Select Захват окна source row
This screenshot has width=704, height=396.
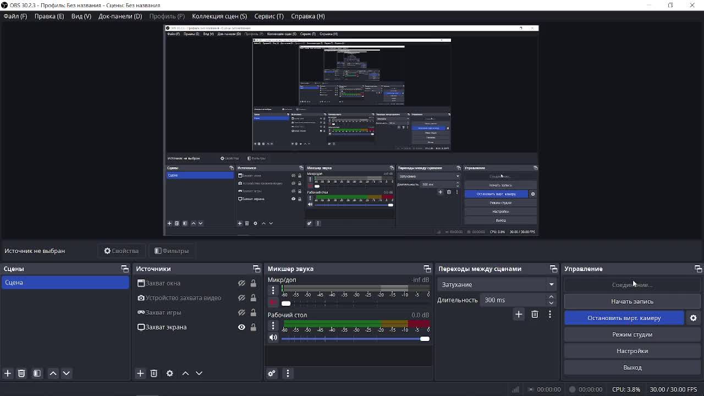pyautogui.click(x=197, y=283)
